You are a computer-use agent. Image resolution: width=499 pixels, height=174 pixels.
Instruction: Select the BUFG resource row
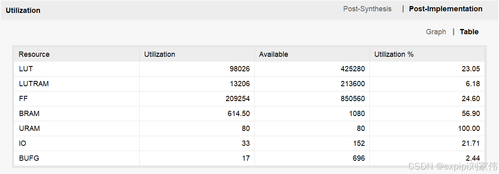[x=249, y=158]
